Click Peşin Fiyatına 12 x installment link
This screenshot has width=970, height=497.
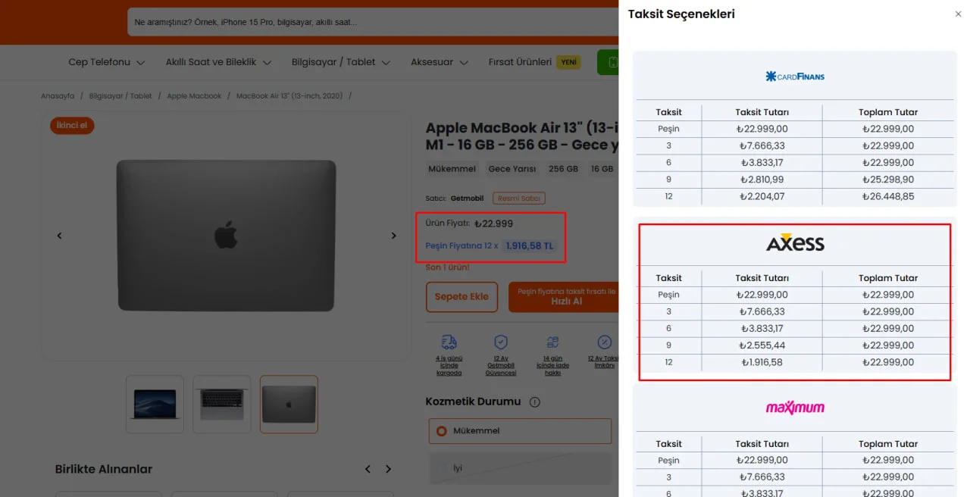click(462, 245)
